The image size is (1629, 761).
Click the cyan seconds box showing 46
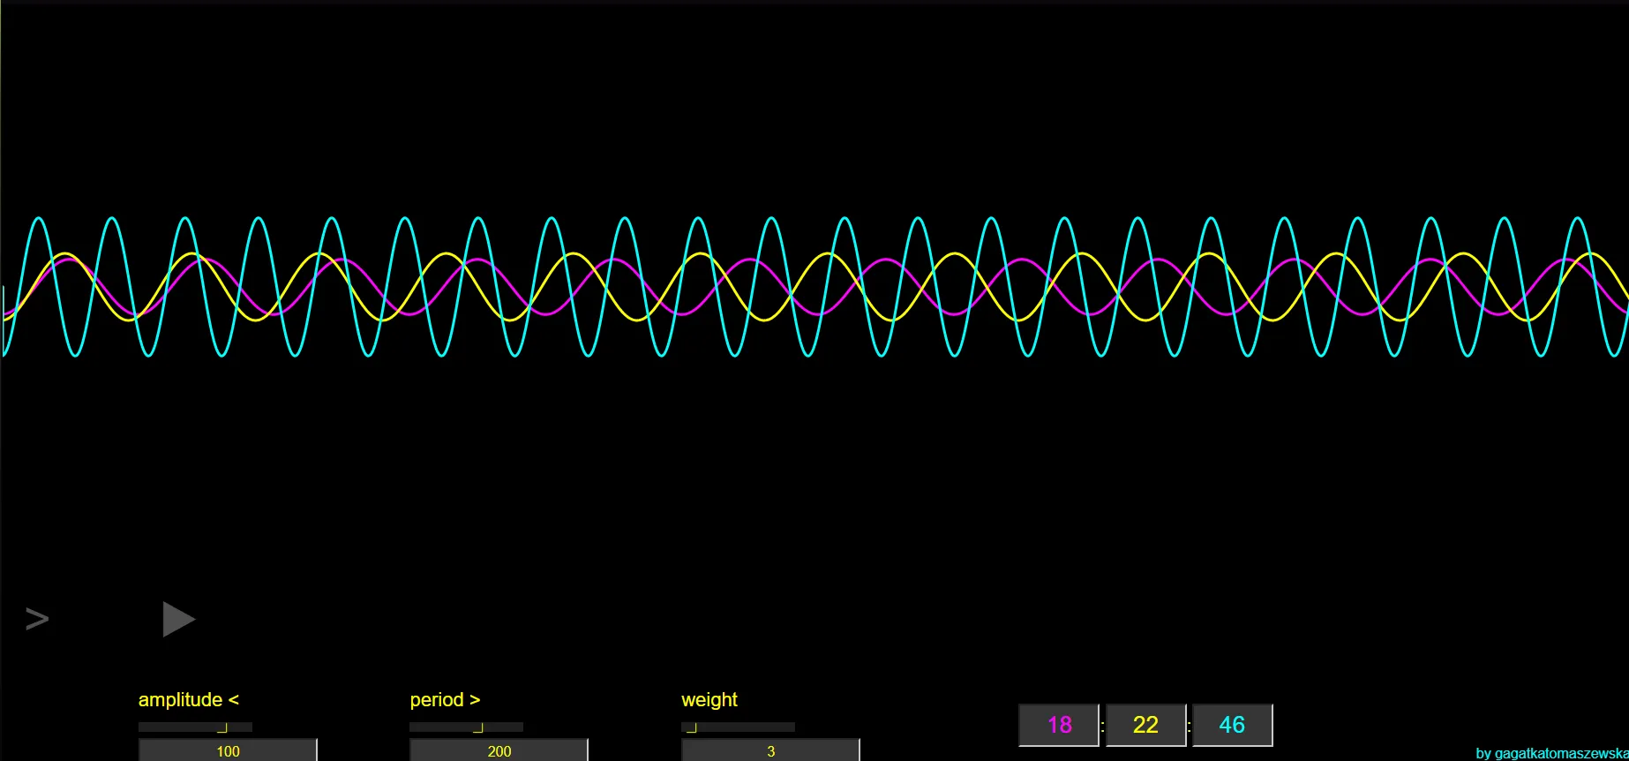click(x=1232, y=725)
